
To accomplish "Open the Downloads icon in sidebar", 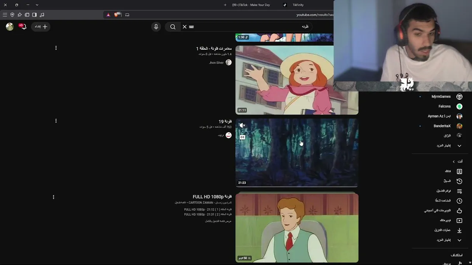I will pyautogui.click(x=459, y=230).
